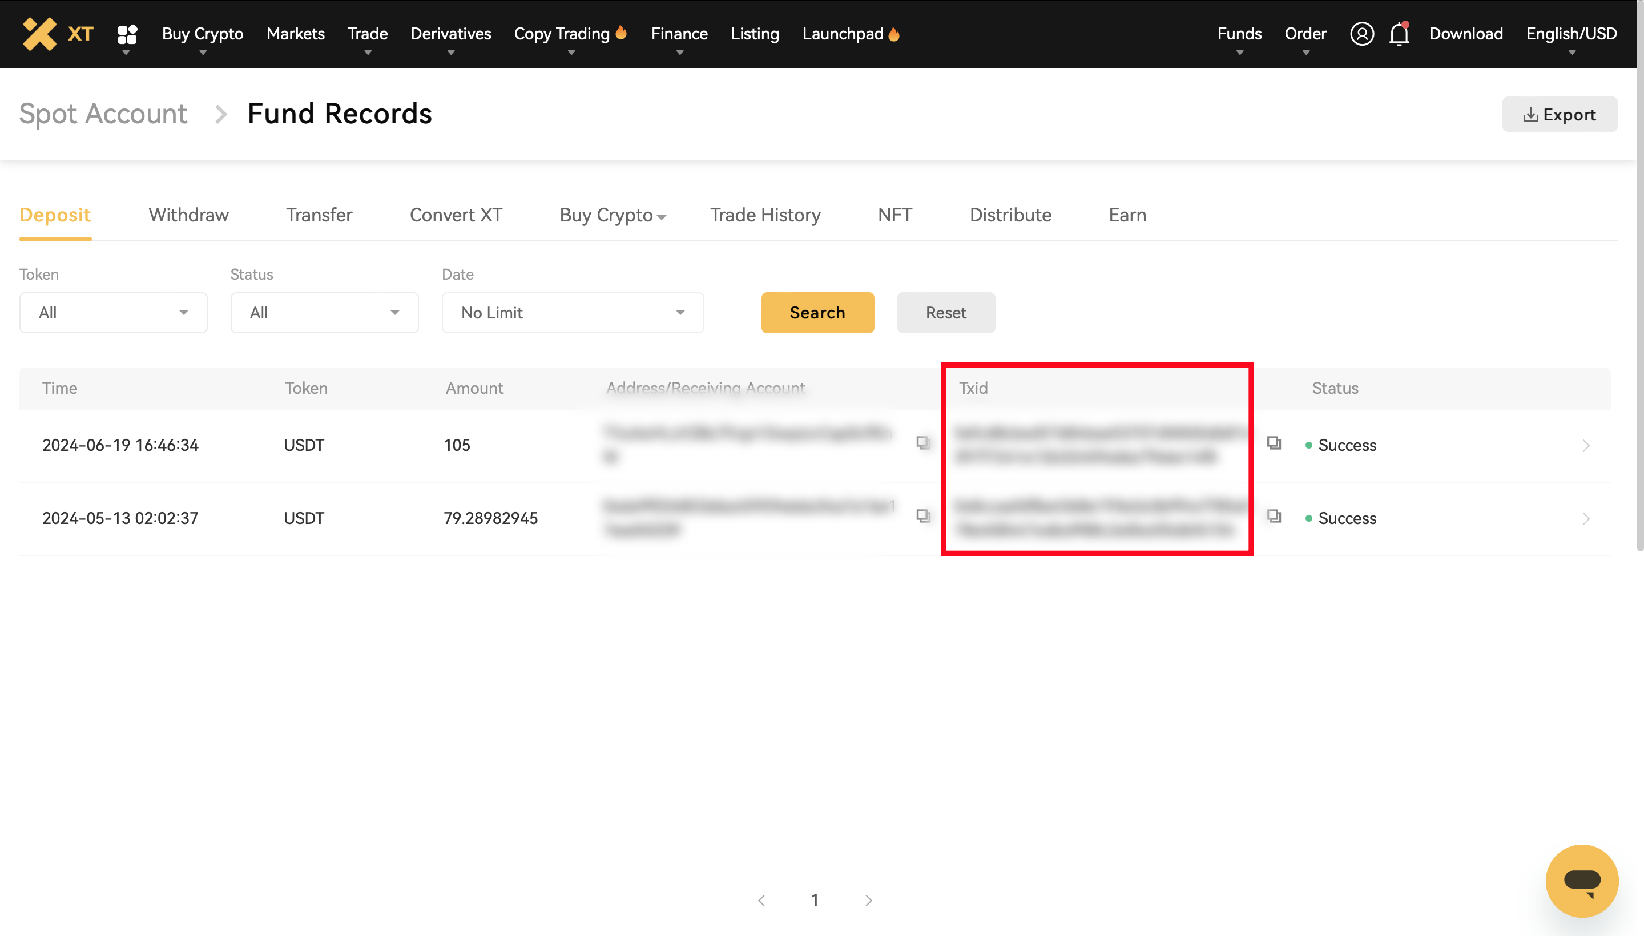1644x936 pixels.
Task: Switch to the Withdraw tab
Action: pyautogui.click(x=188, y=215)
